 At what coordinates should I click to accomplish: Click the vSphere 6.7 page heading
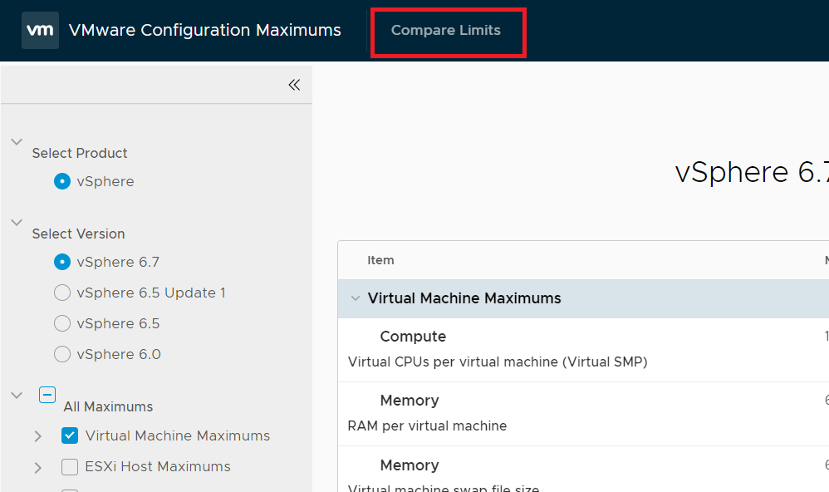coord(752,173)
